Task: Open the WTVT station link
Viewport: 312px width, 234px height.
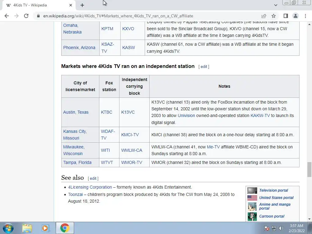Action: (x=107, y=163)
